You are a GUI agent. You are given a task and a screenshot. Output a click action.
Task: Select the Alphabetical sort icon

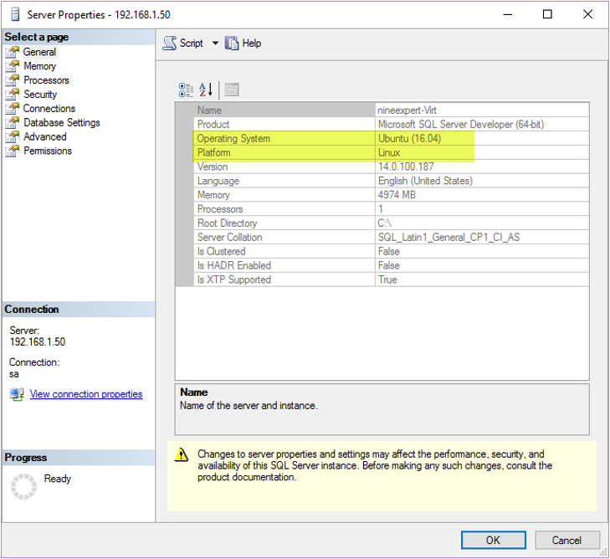point(206,90)
